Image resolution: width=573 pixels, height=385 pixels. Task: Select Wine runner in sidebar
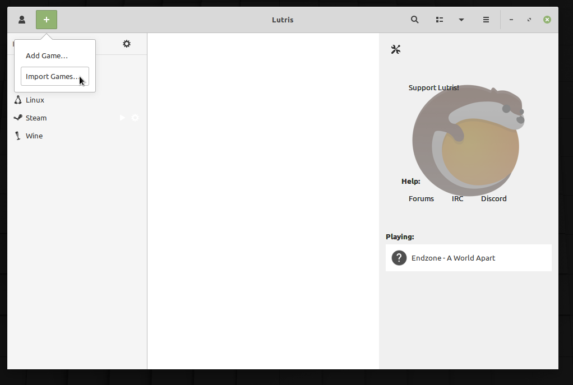pyautogui.click(x=77, y=136)
